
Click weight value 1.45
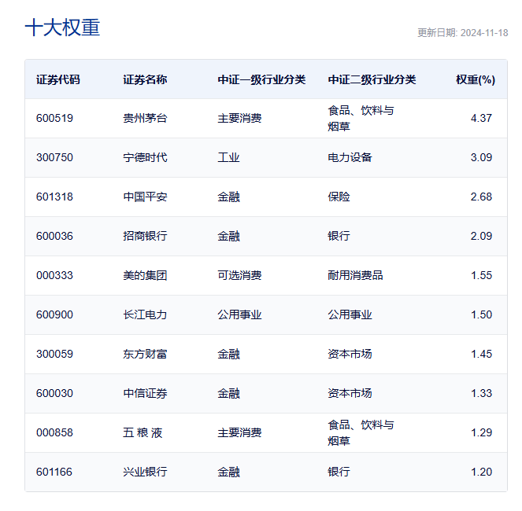point(481,354)
